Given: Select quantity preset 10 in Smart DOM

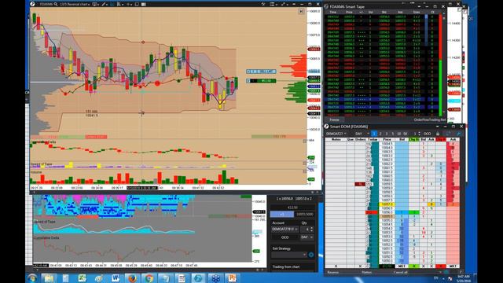Looking at the screenshot, I should 399,134.
